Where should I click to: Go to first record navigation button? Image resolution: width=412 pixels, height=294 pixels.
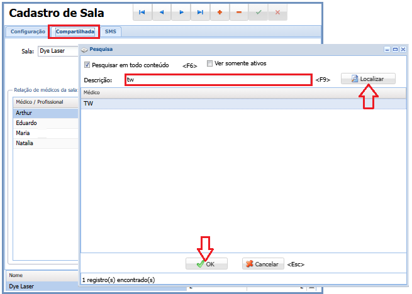pos(142,12)
